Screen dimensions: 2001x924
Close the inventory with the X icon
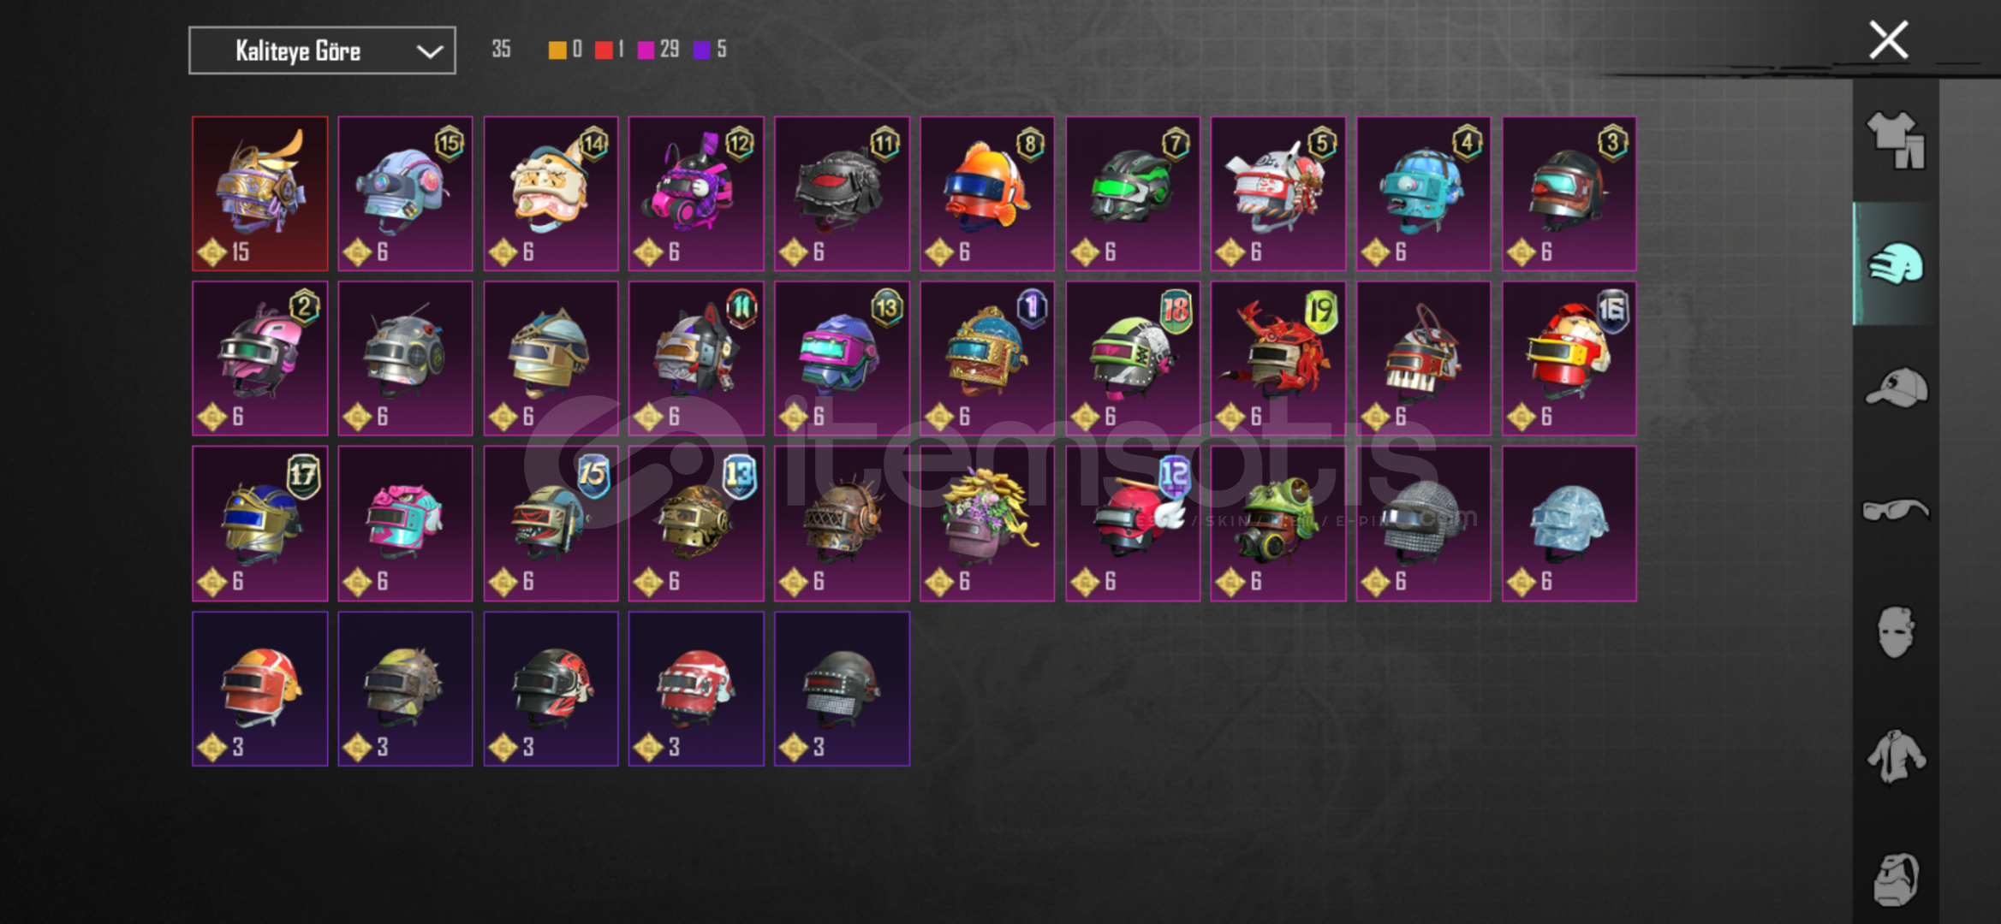tap(1888, 40)
